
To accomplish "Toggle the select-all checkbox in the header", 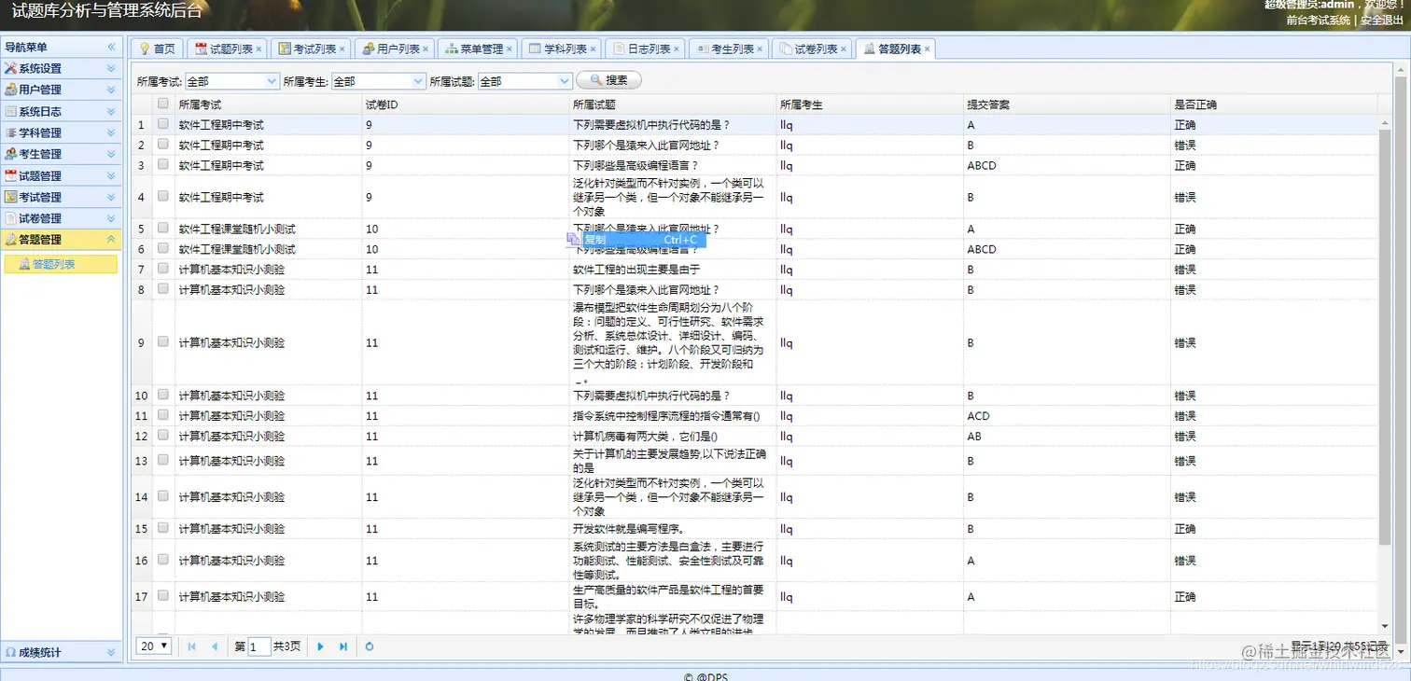I will (x=163, y=104).
